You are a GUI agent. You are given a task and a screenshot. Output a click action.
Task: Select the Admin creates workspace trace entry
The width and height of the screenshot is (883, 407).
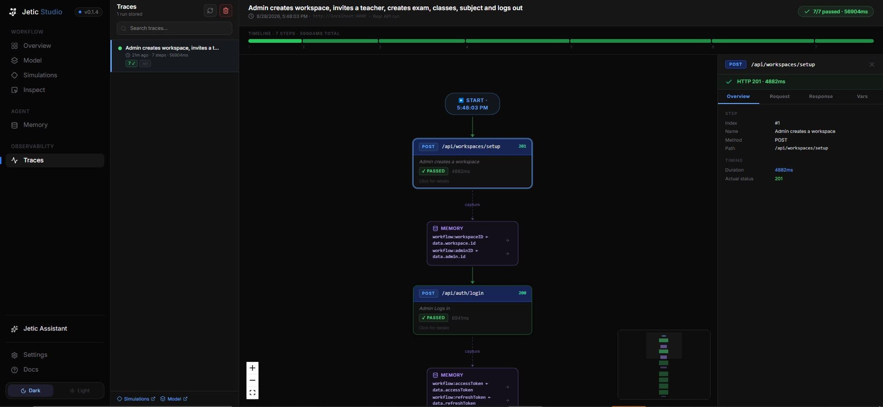pyautogui.click(x=174, y=56)
